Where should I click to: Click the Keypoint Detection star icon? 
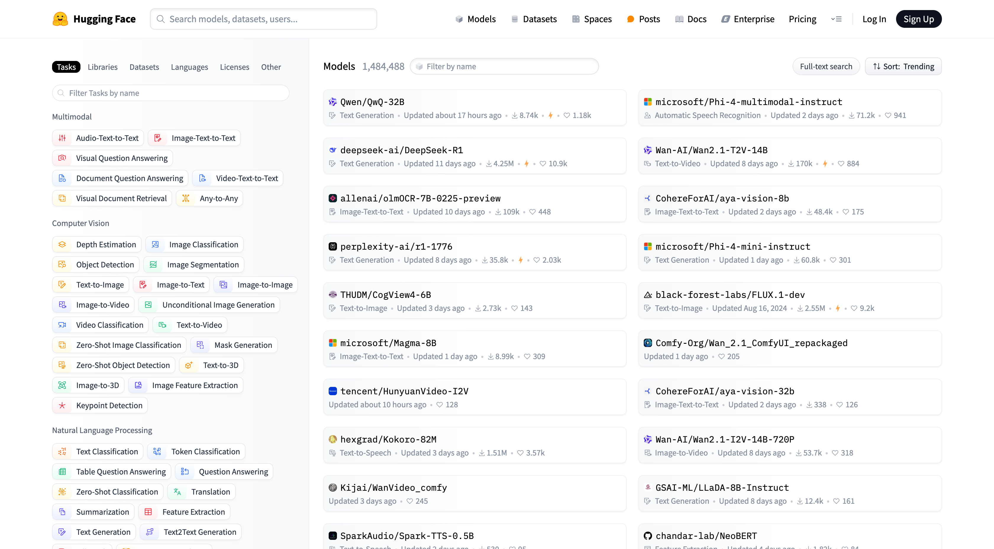click(x=62, y=406)
